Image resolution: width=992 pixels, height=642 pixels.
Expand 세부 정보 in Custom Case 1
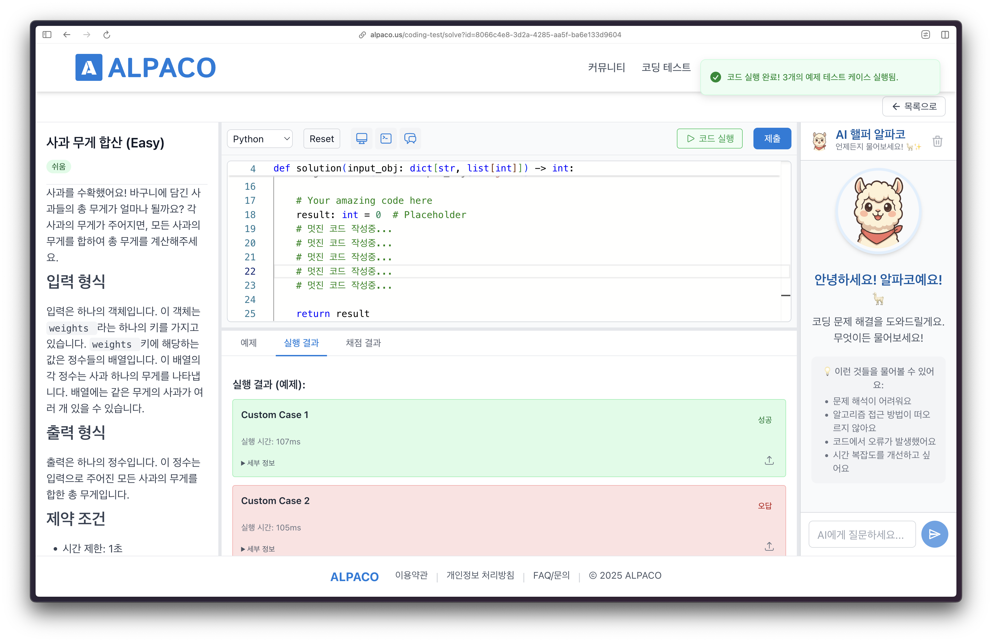(x=258, y=463)
